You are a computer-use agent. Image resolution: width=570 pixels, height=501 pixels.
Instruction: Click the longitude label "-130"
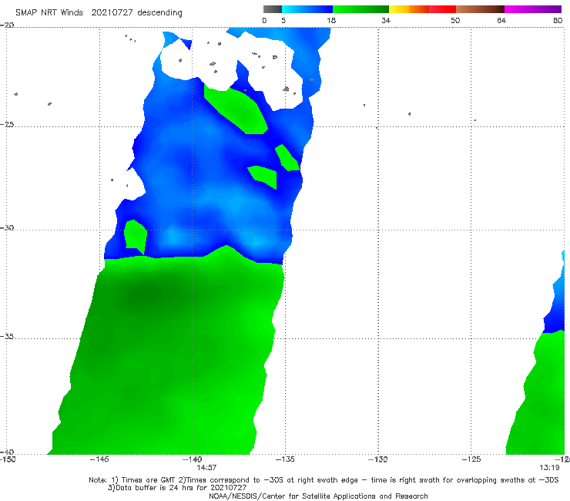378,459
